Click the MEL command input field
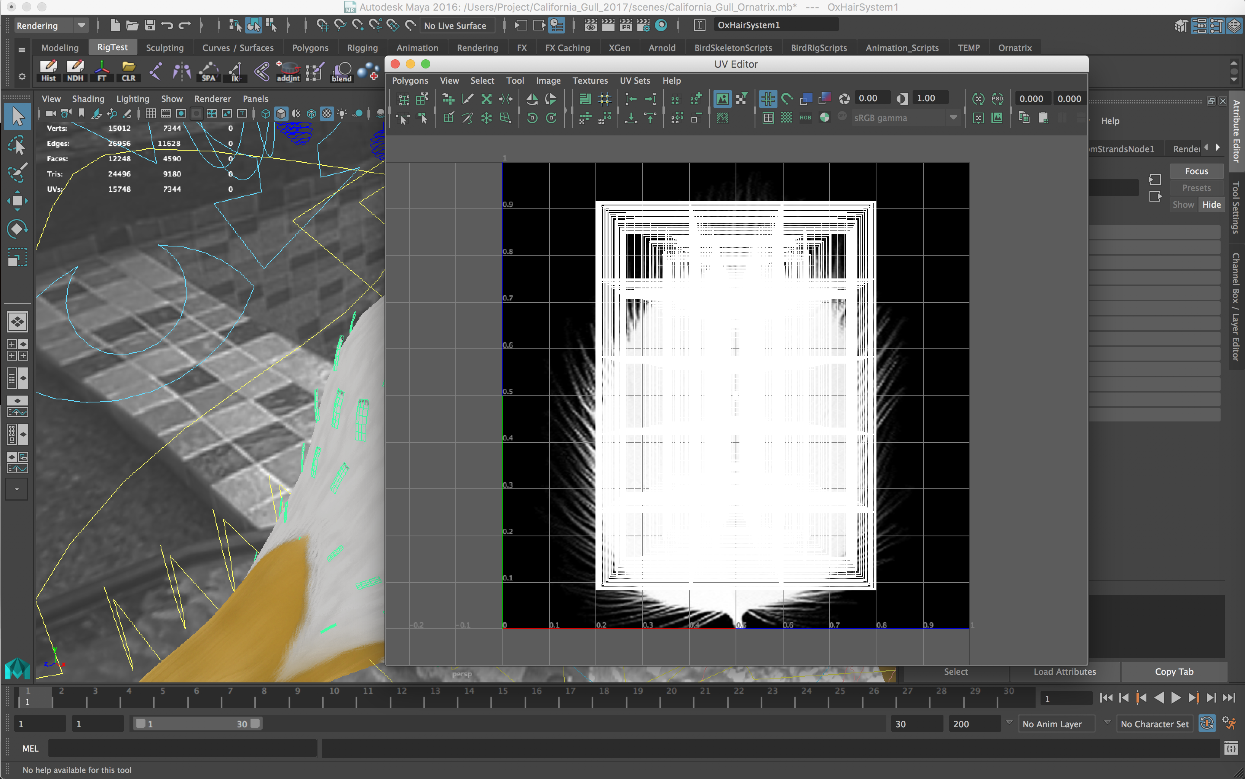The width and height of the screenshot is (1245, 779). tap(182, 748)
